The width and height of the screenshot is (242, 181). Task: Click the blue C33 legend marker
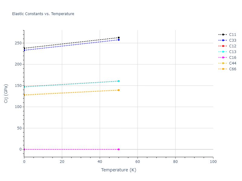point(223,40)
